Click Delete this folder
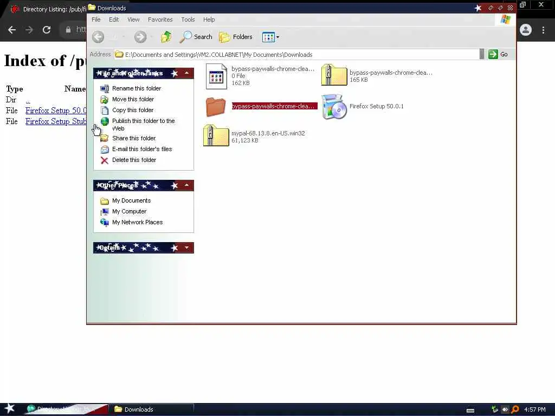 (134, 160)
